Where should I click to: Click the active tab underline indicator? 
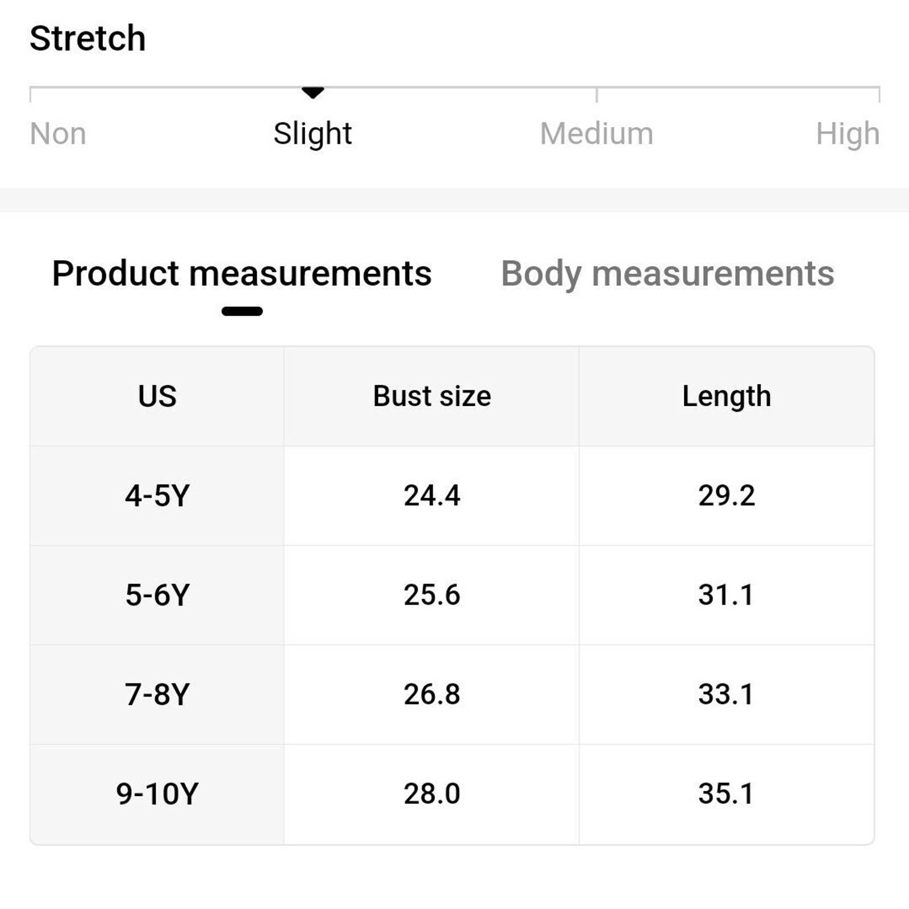[x=242, y=311]
